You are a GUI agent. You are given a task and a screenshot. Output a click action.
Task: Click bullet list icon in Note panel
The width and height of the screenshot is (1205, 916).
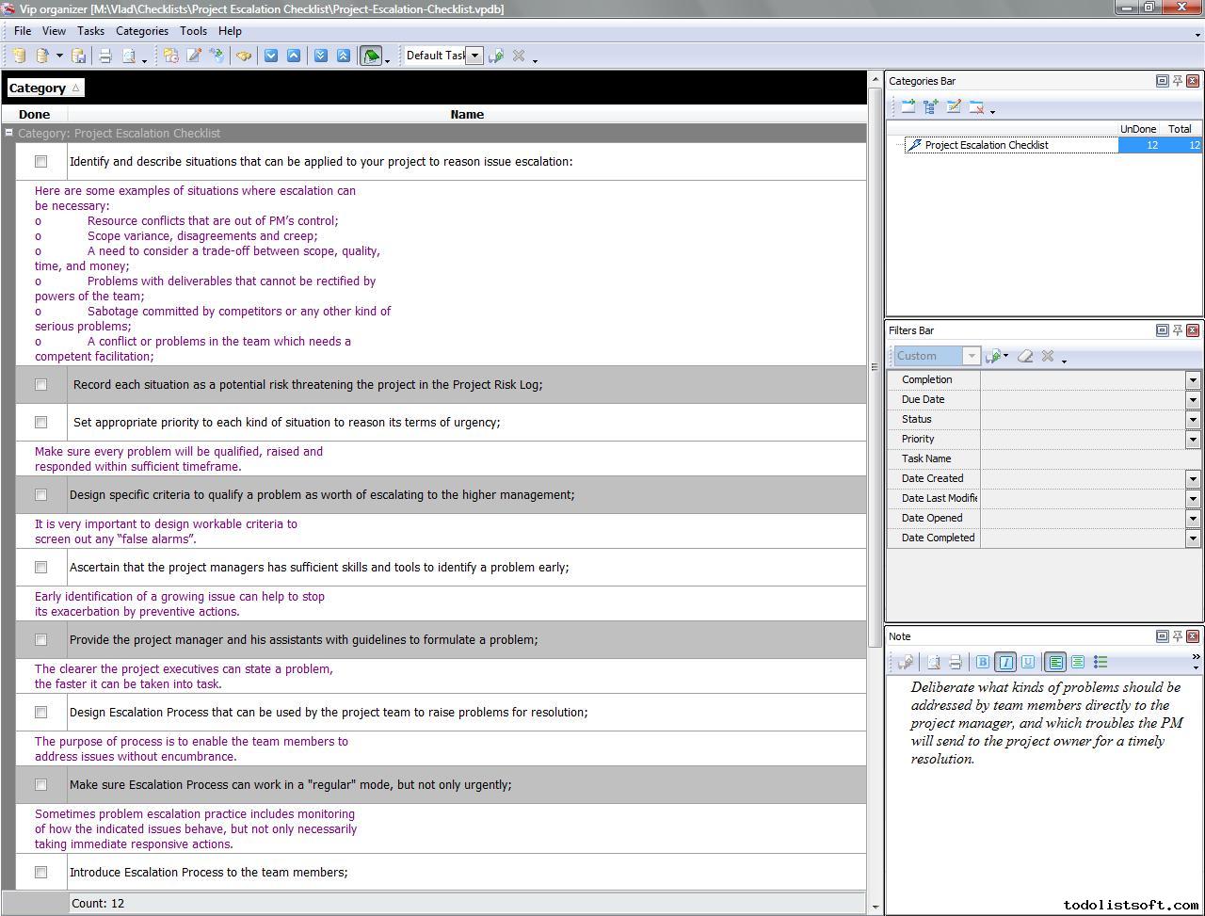(1101, 662)
